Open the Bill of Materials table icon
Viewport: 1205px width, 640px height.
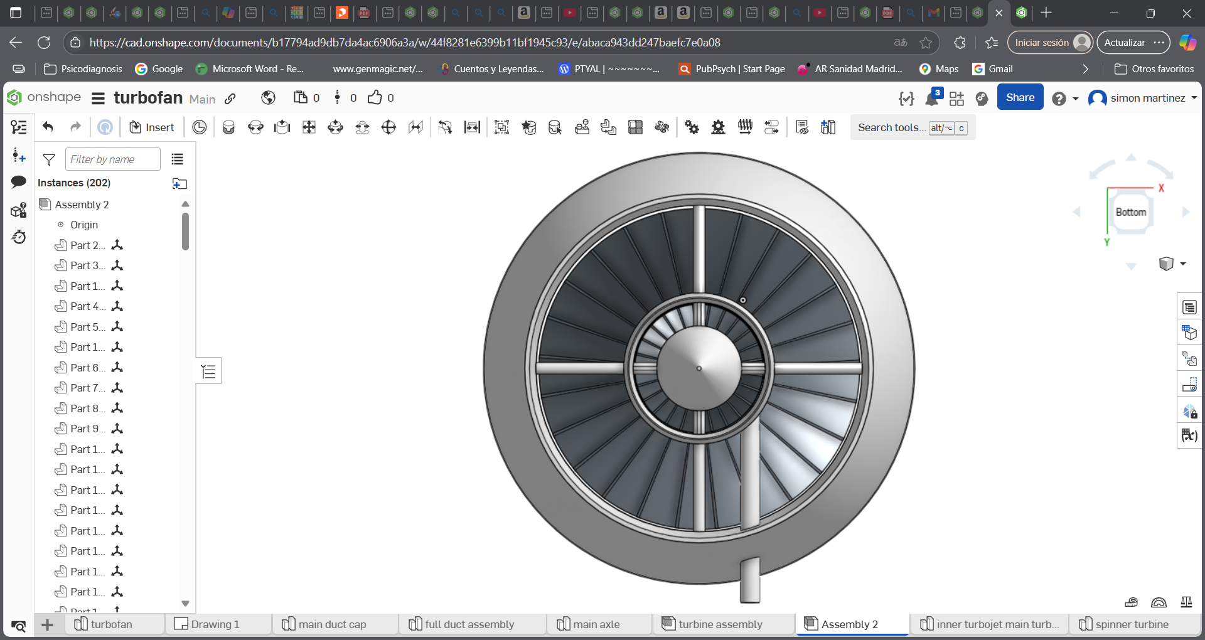(x=1189, y=307)
